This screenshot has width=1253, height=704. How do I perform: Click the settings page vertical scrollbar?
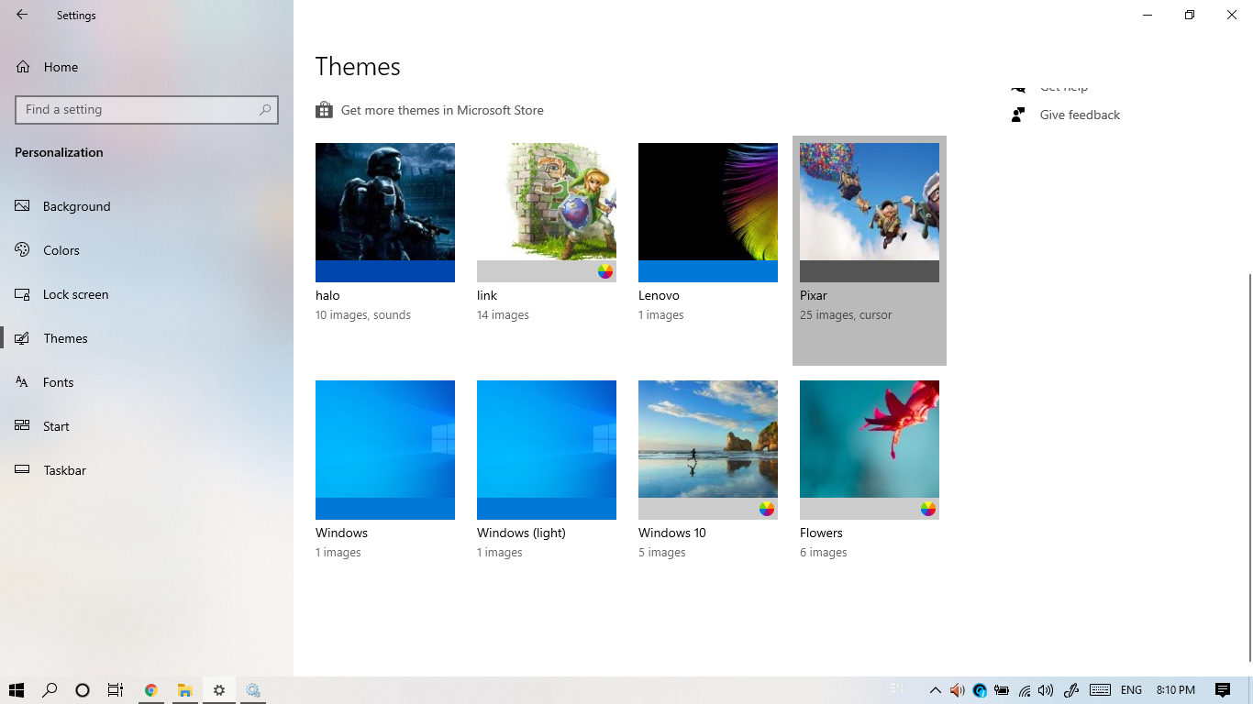click(x=1249, y=467)
